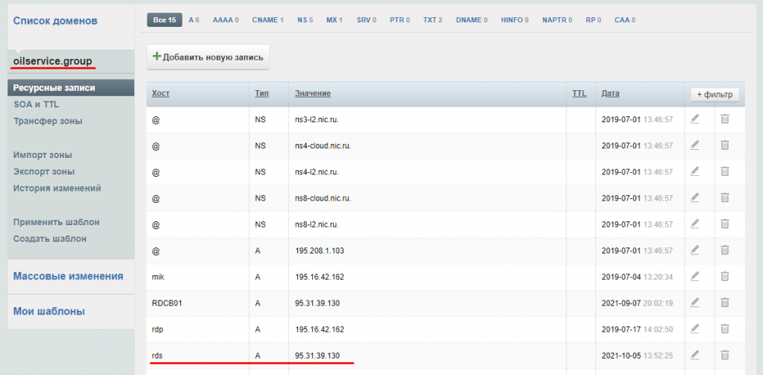Edit the mik A record

[694, 276]
